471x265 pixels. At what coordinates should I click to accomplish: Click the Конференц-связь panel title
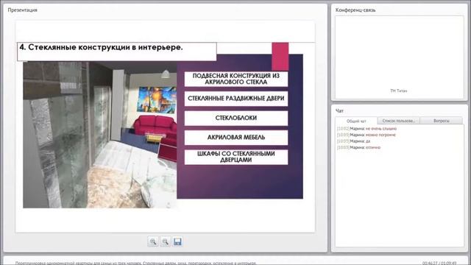(x=355, y=10)
